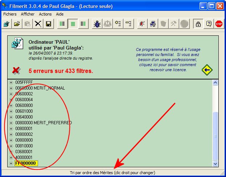Click the scrollbar down arrow
The image size is (226, 177).
tap(215, 164)
